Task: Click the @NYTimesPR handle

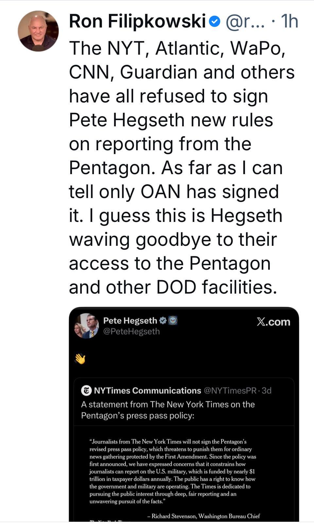Action: 230,390
